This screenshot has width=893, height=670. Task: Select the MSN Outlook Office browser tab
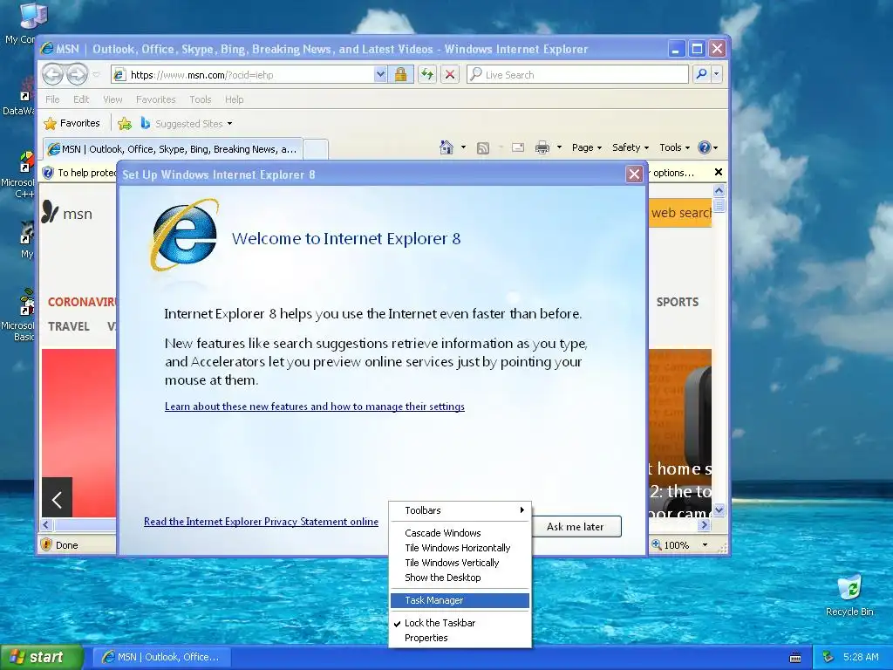(x=172, y=149)
